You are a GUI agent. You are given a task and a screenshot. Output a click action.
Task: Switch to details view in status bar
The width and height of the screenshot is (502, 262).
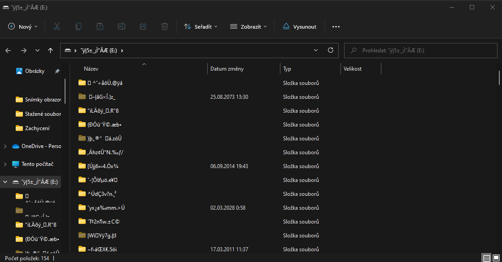click(x=486, y=258)
